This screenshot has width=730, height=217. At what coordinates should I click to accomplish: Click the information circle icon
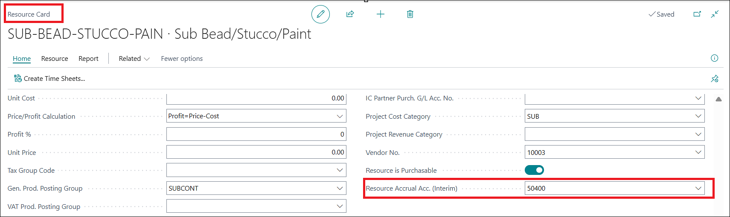coord(715,58)
